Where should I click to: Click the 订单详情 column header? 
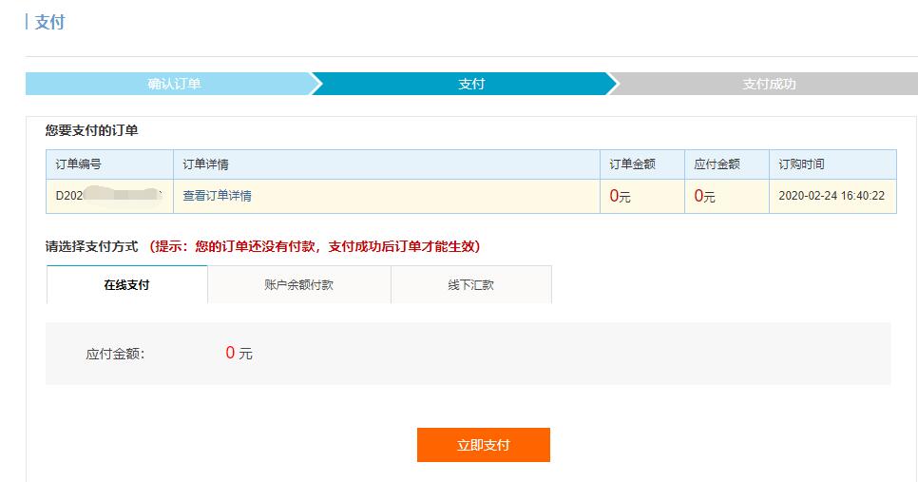205,164
